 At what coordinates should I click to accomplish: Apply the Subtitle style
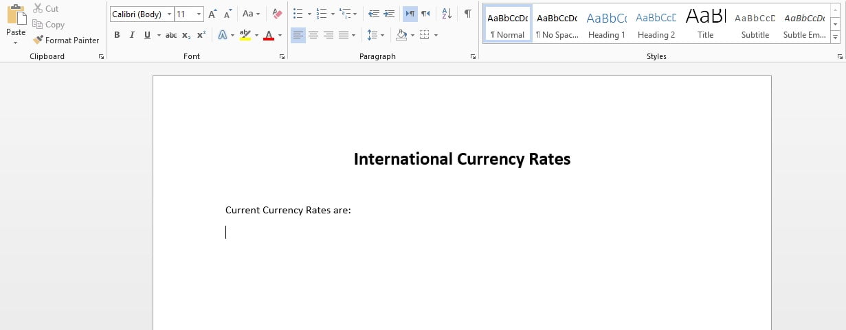[755, 24]
